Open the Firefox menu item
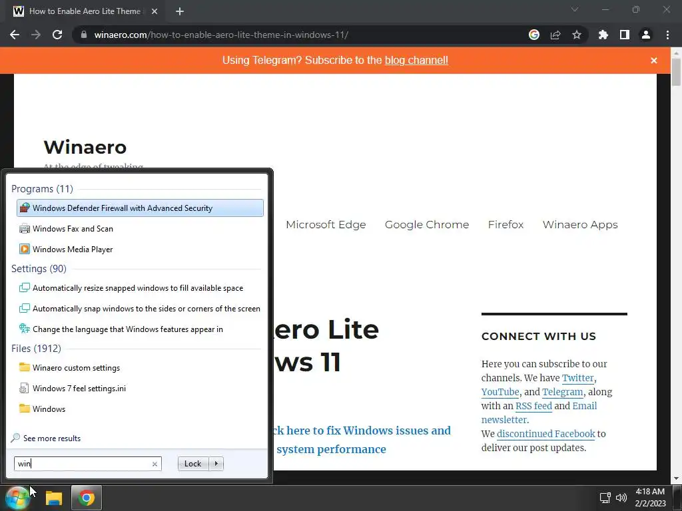The height and width of the screenshot is (511, 682). click(x=506, y=225)
